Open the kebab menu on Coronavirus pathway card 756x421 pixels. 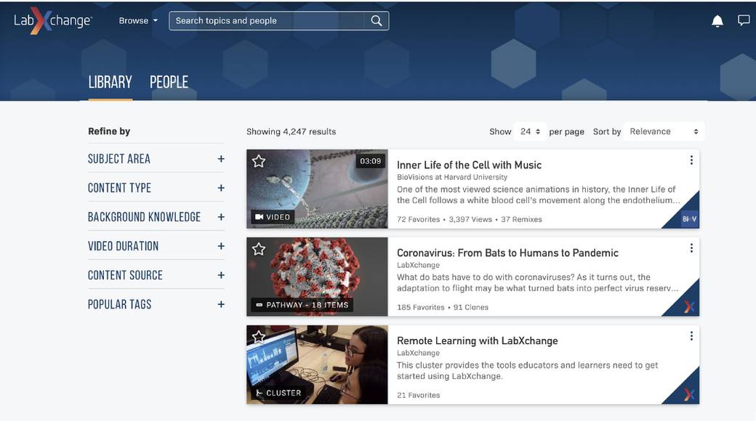691,248
